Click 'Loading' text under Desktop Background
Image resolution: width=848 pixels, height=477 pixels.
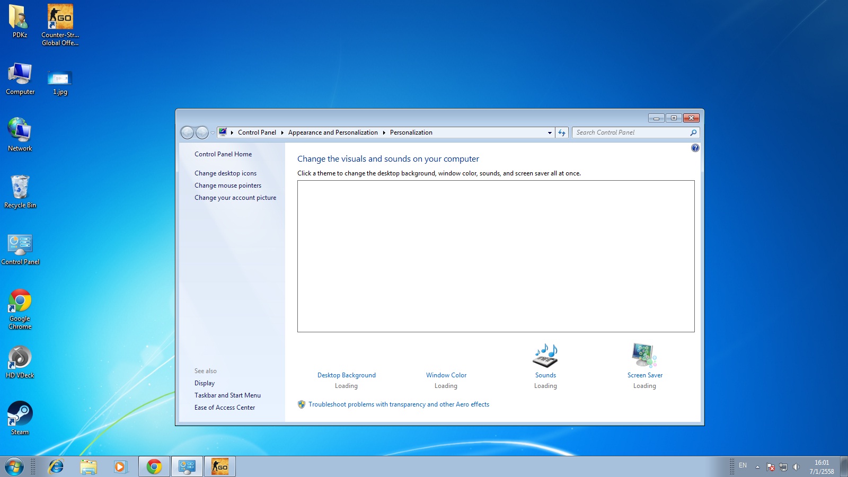pyautogui.click(x=346, y=386)
